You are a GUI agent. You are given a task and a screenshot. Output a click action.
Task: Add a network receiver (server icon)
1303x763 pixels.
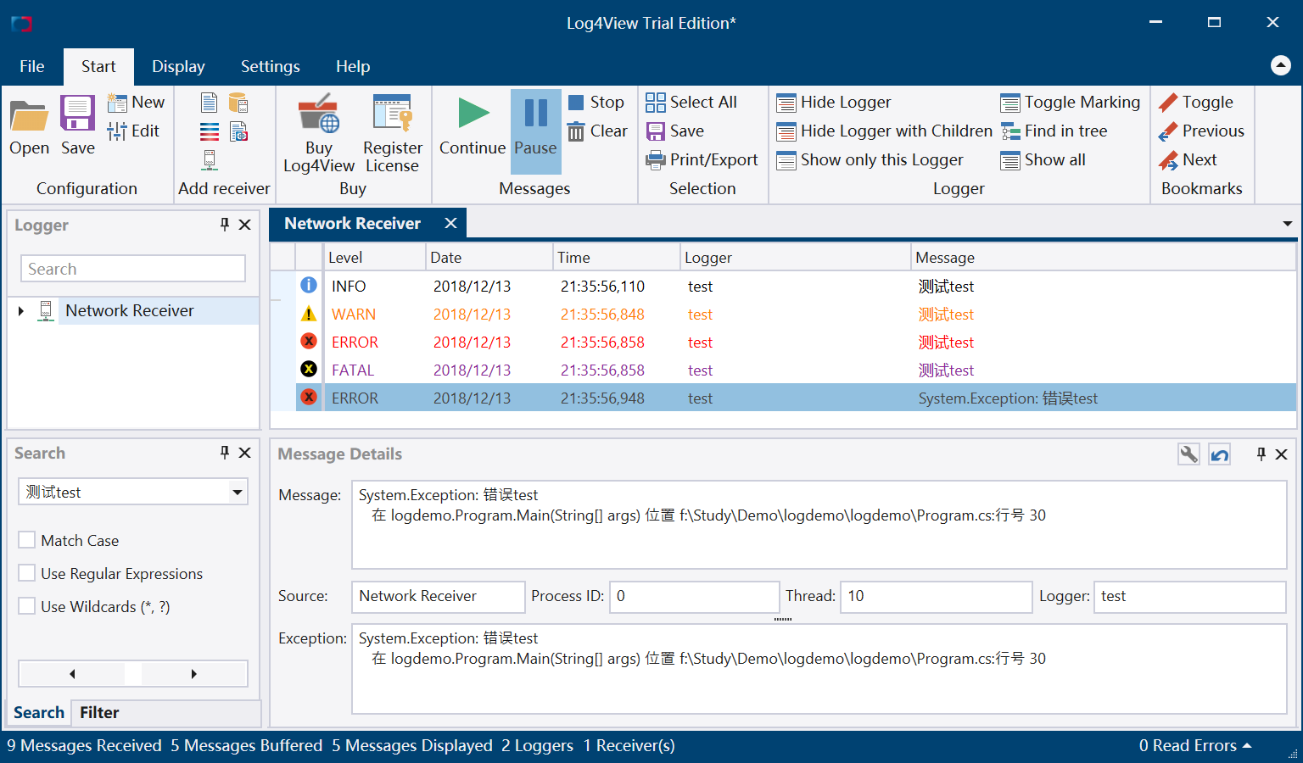click(209, 159)
